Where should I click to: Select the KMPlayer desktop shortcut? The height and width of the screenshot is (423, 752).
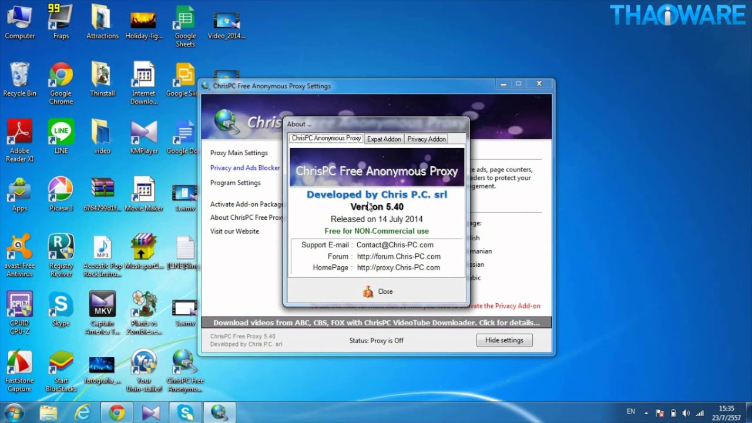click(x=144, y=137)
